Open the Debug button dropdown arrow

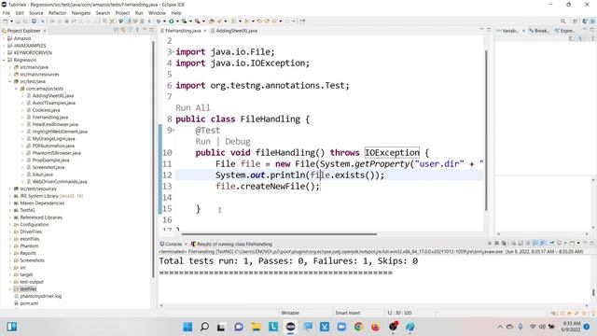click(x=164, y=21)
